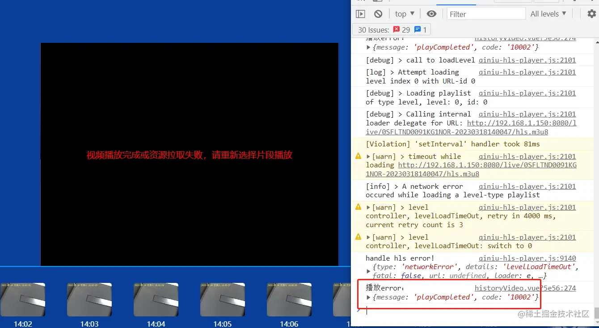Click the '14:04' time label under thumbnail
599x328 pixels.
[156, 324]
